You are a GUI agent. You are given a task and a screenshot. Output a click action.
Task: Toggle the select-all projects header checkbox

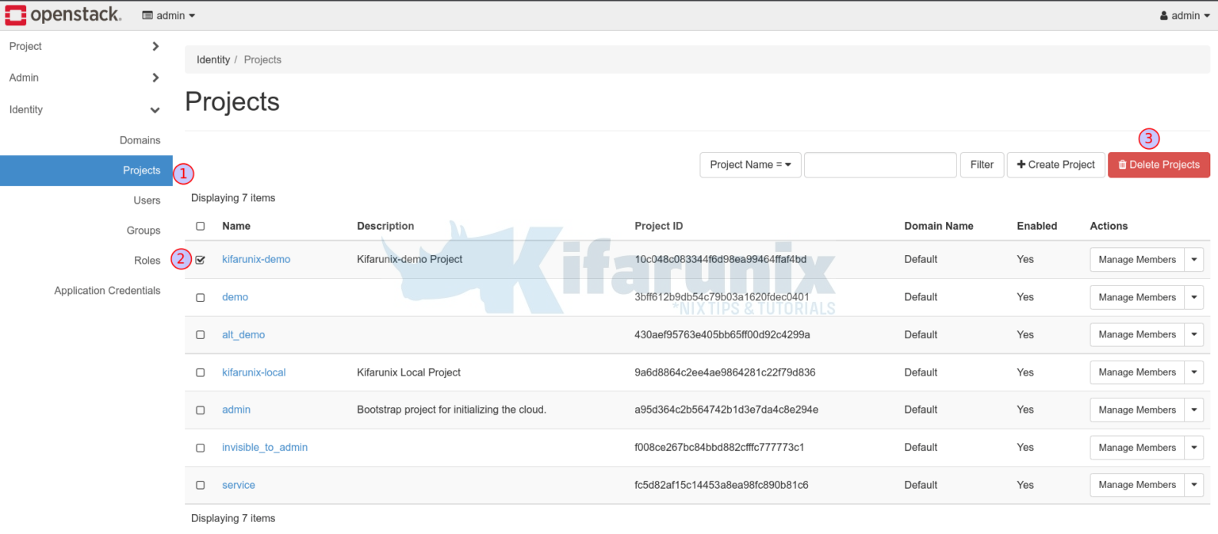[200, 226]
